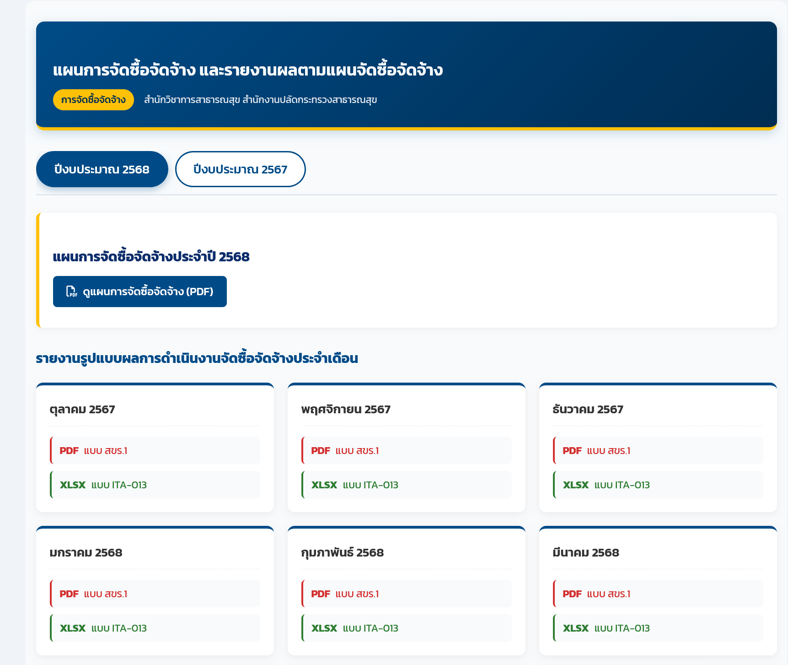Open PDF แบบ สขร.1 for มีนาคม 2568
Viewport: 788px width, 665px height.
point(658,594)
